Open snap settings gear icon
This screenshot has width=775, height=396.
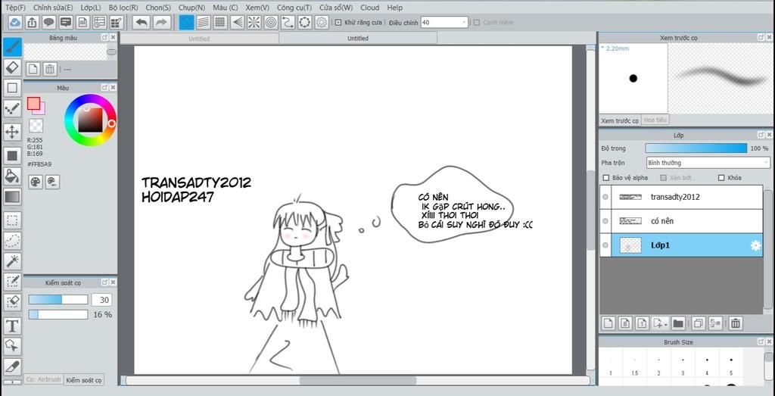coord(322,22)
